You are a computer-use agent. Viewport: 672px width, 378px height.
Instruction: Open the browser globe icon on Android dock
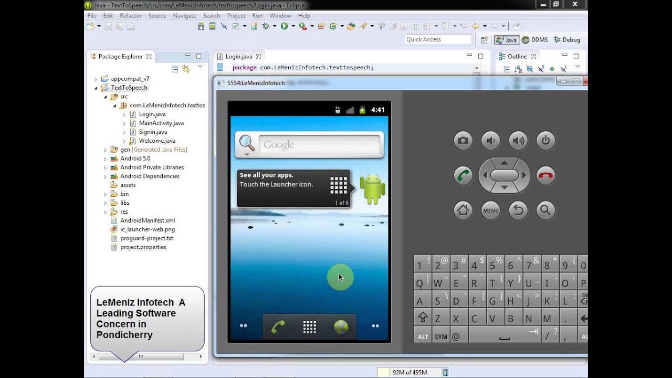tap(341, 327)
